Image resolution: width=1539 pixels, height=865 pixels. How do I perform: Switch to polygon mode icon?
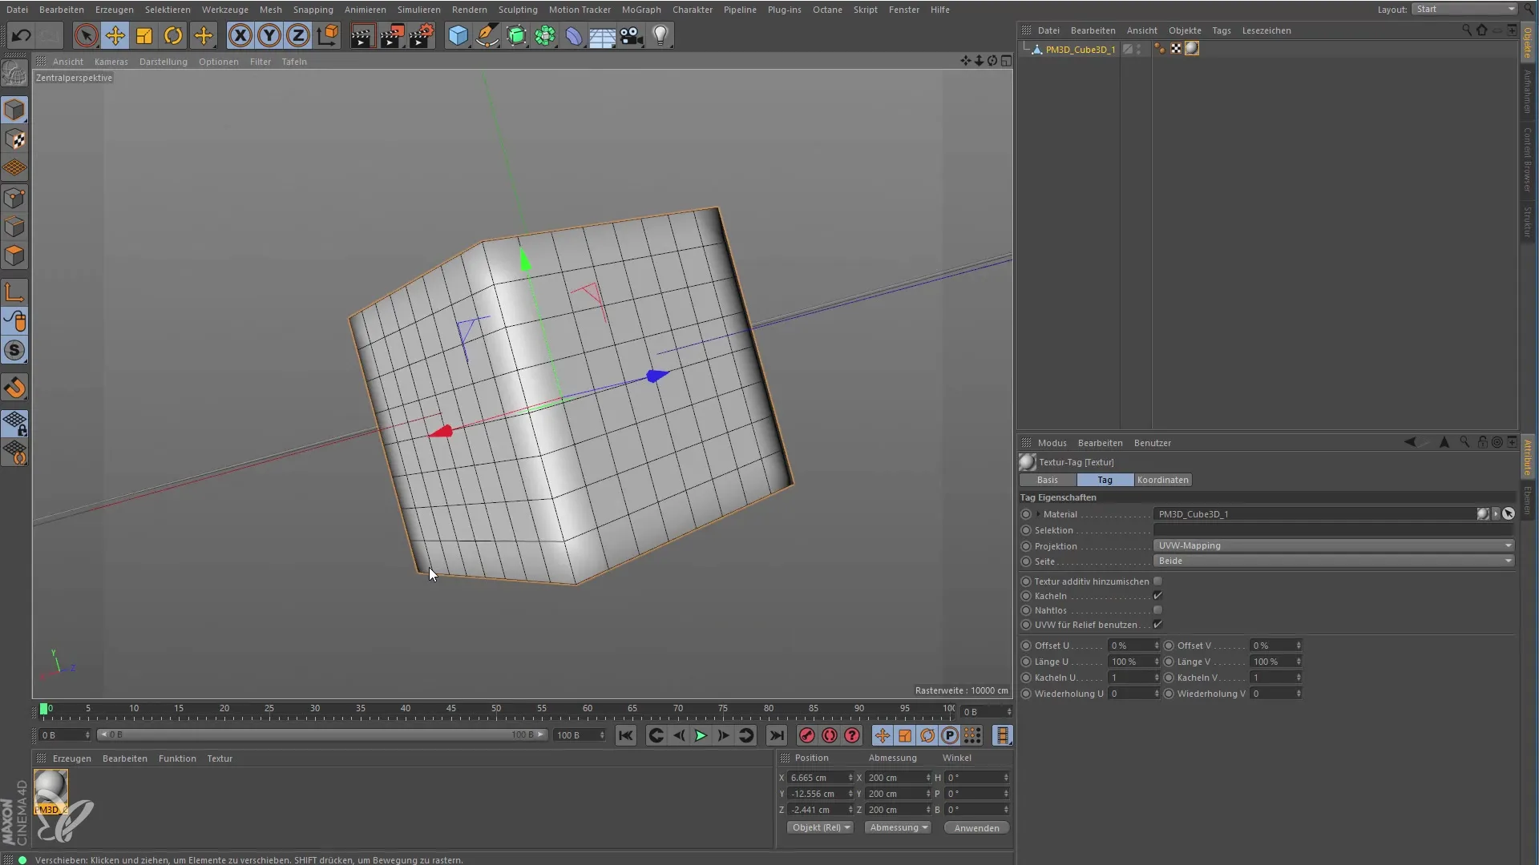(14, 256)
